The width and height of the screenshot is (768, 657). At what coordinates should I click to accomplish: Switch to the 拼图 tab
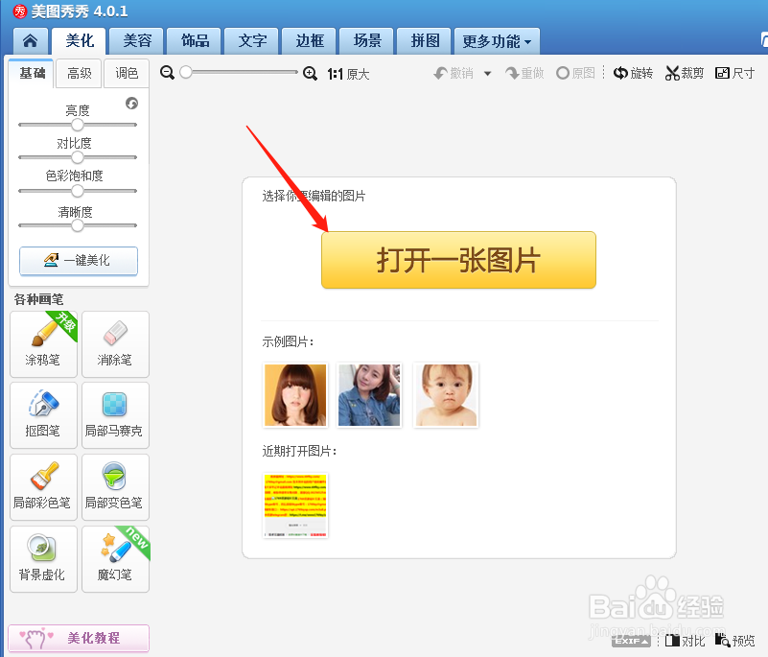(425, 40)
